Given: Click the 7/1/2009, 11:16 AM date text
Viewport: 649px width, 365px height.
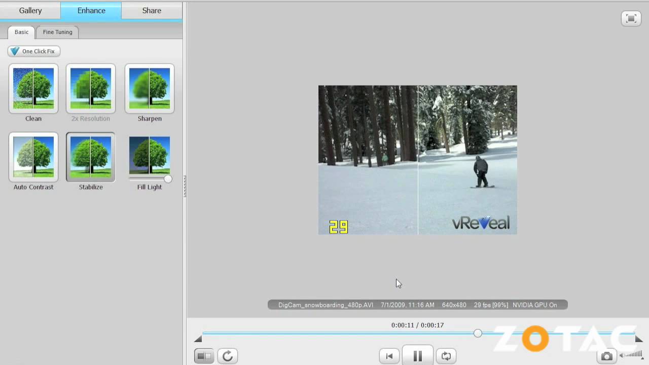Looking at the screenshot, I should (x=408, y=305).
